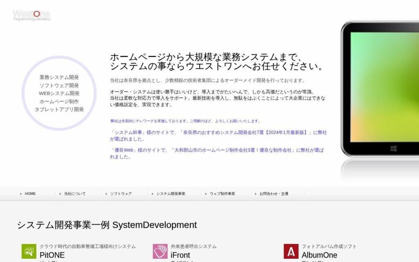The image size is (419, 262).
Task: Open the お問合わせ・交通 menu item
Action: (274, 194)
